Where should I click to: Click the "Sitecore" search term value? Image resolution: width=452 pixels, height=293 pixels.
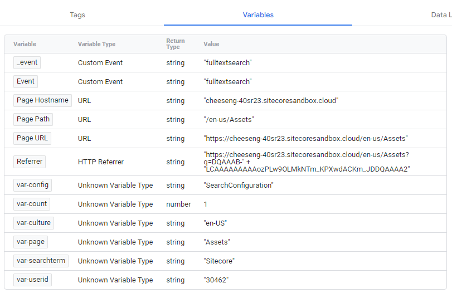(x=220, y=261)
